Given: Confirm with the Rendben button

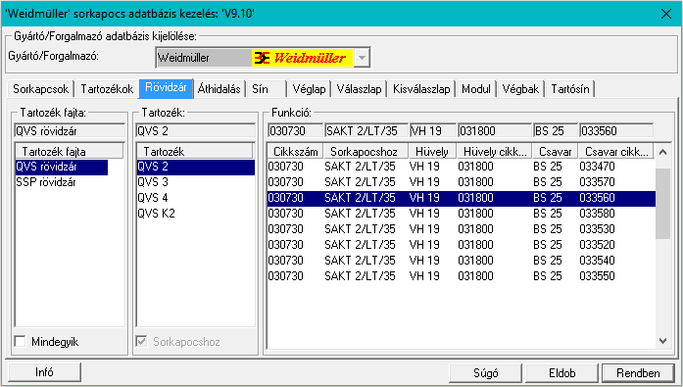Looking at the screenshot, I should (x=638, y=373).
